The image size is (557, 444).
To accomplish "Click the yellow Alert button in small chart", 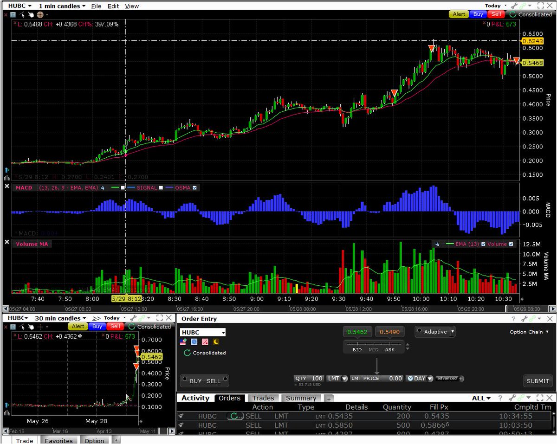I will tap(78, 327).
